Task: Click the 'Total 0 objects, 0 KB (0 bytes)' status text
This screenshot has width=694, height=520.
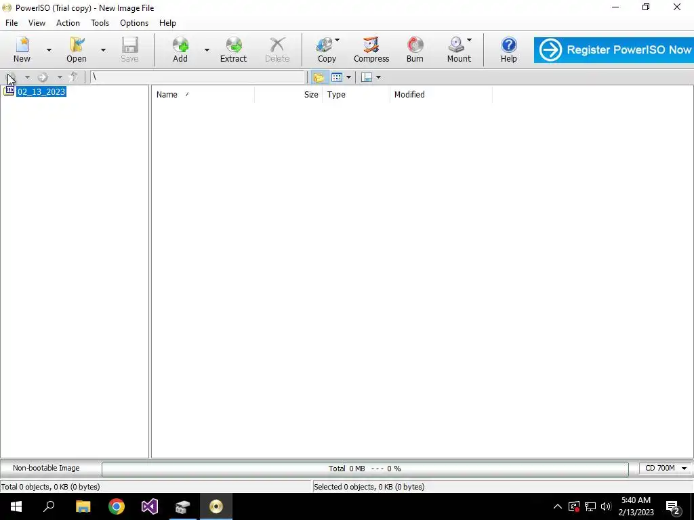Action: tap(50, 487)
